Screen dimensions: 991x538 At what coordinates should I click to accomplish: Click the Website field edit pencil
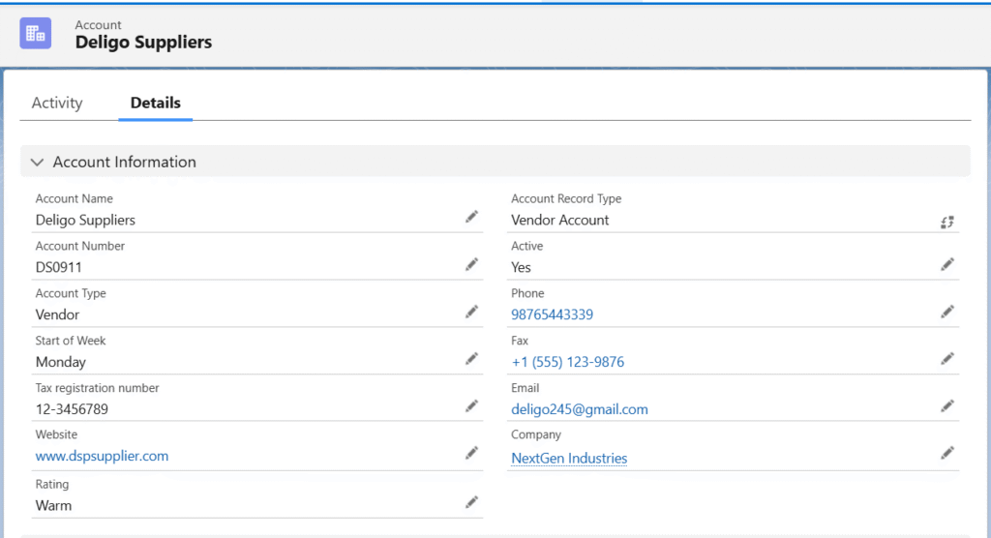471,454
